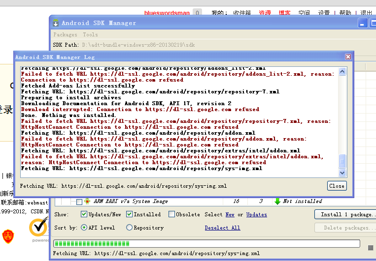The image size is (376, 261).
Task: Click ARM EABI v7a System Image row name
Action: click(131, 202)
